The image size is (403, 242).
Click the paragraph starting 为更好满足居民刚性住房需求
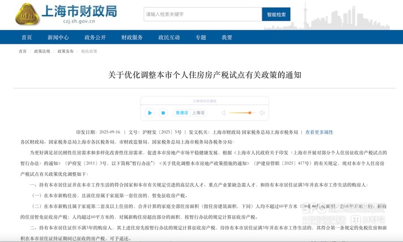204,163
